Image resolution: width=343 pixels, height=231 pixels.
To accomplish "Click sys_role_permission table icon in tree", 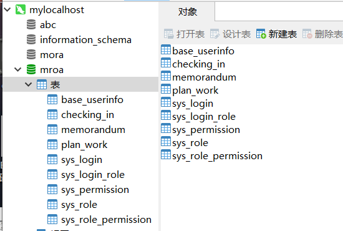I will click(52, 219).
